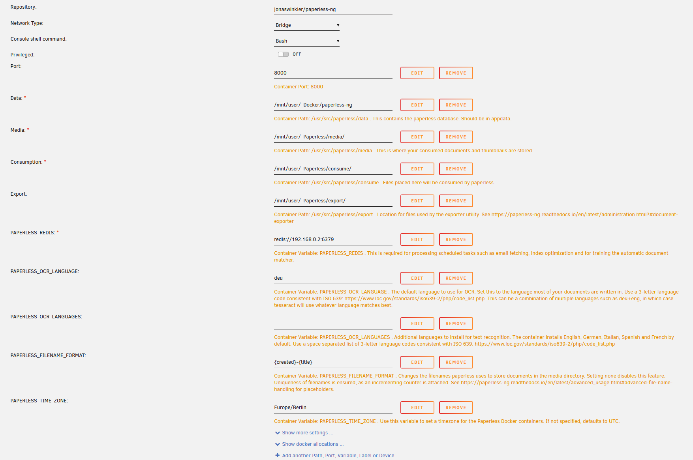
Task: Click the Europe/Berlin time zone field
Action: tap(333, 408)
